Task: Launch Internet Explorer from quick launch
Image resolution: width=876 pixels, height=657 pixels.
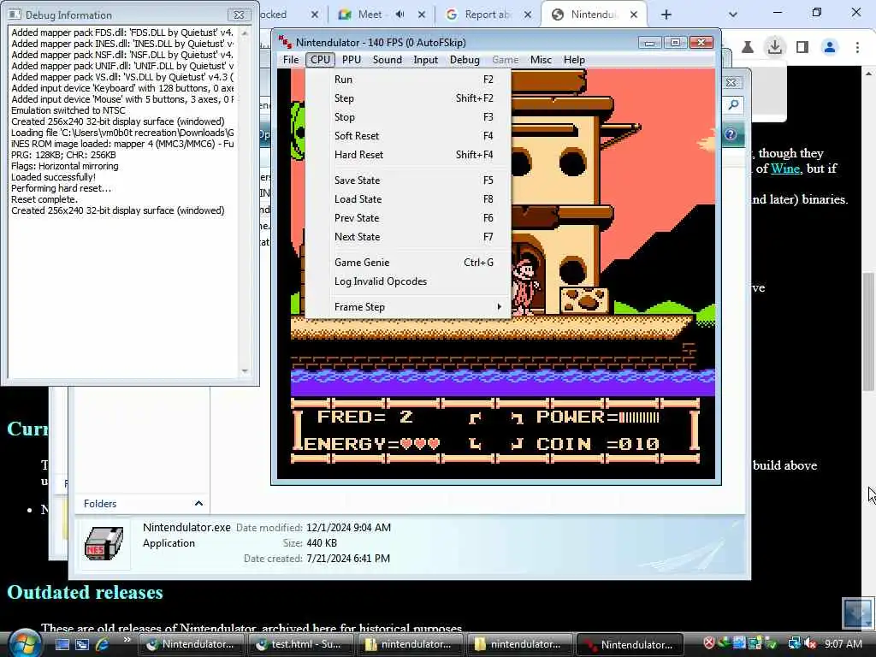Action: [x=103, y=644]
